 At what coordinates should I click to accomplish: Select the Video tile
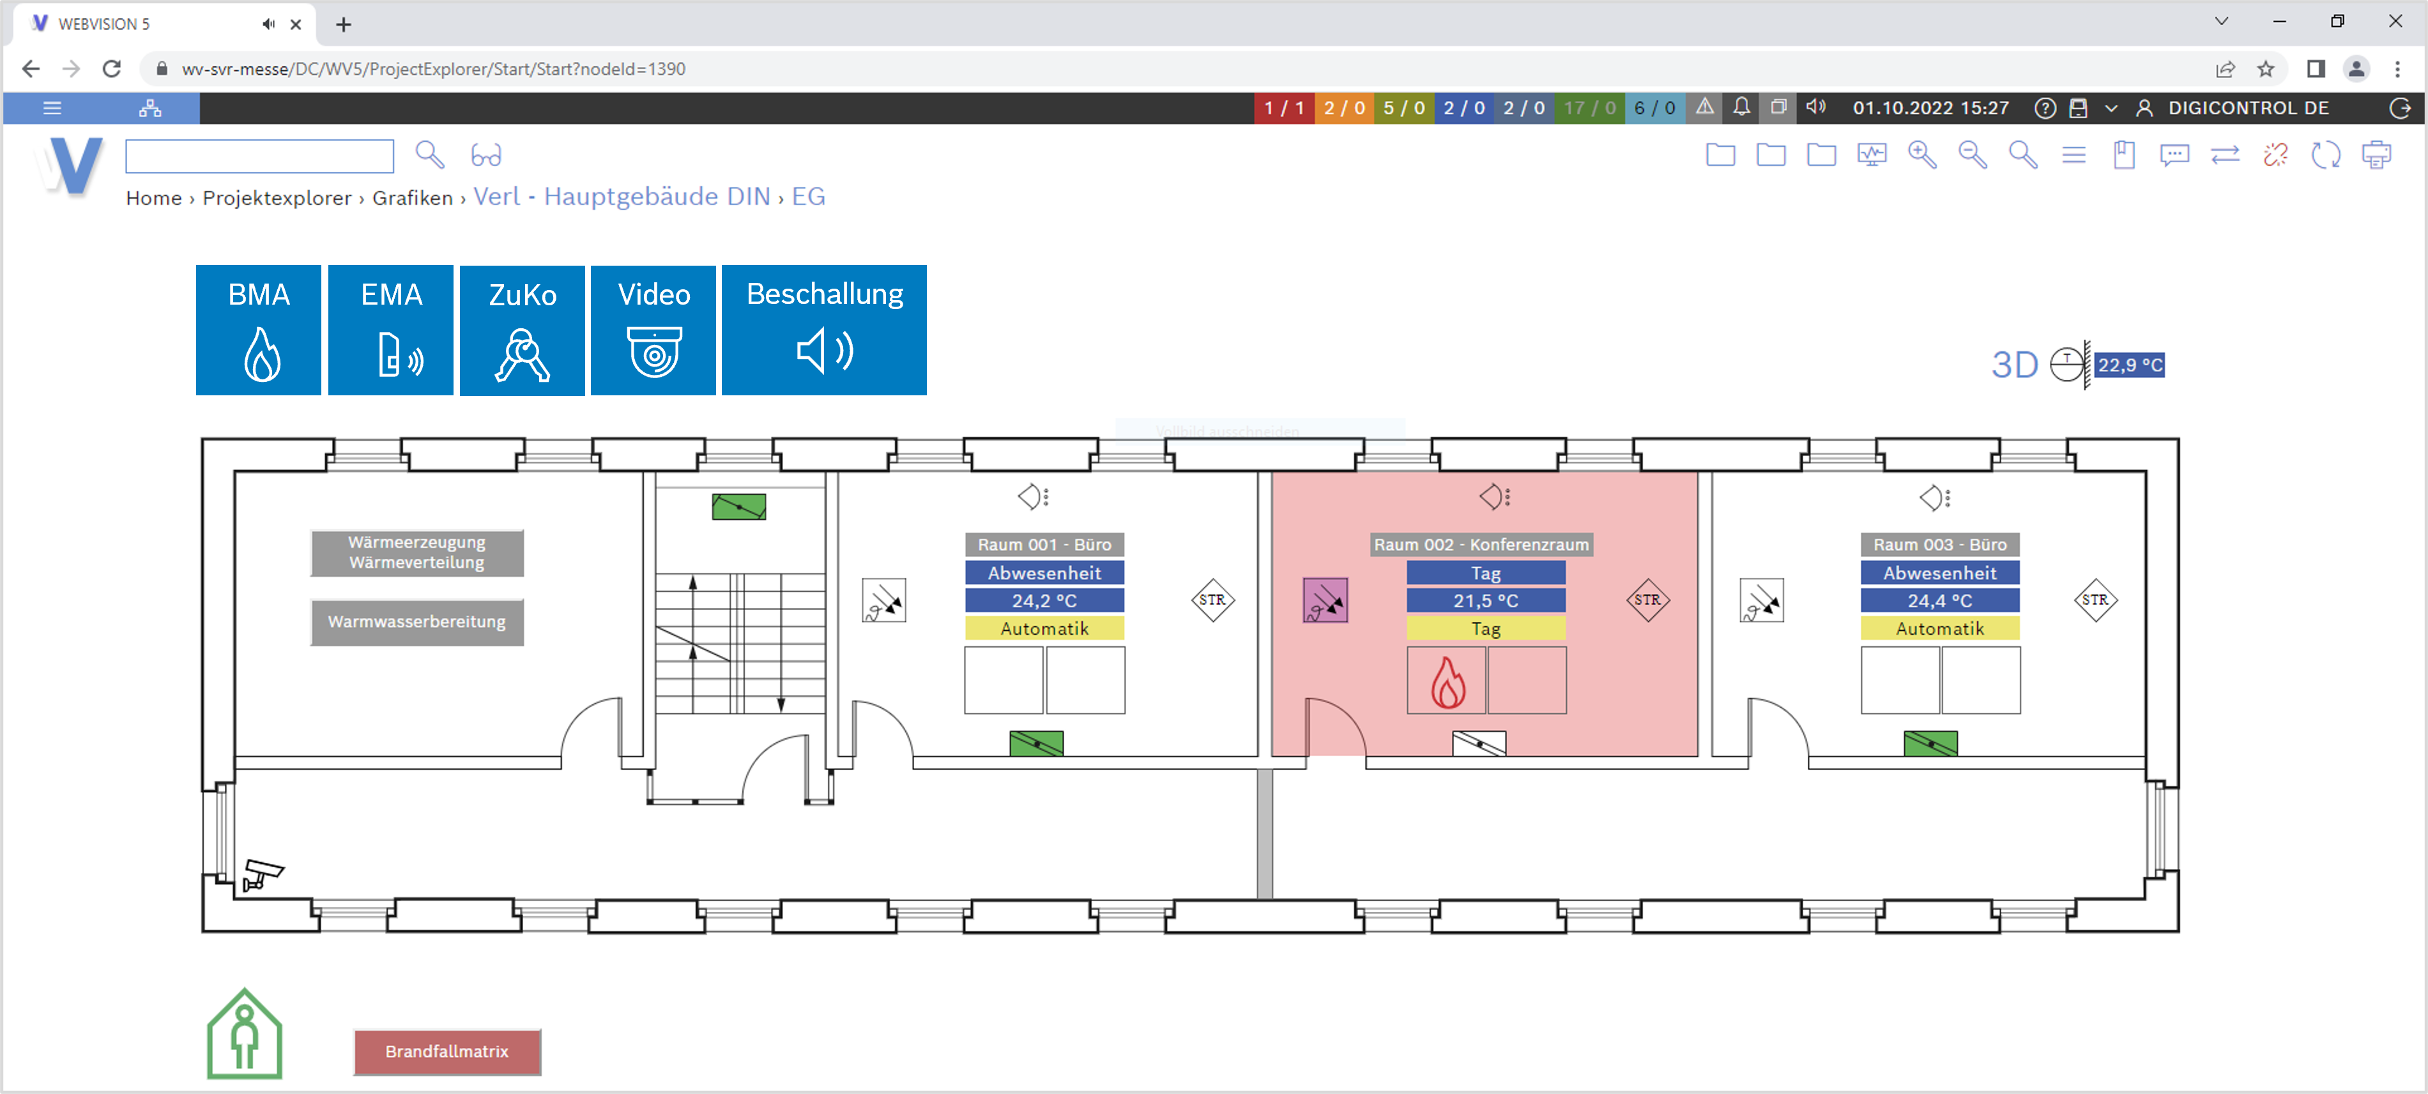pos(653,330)
